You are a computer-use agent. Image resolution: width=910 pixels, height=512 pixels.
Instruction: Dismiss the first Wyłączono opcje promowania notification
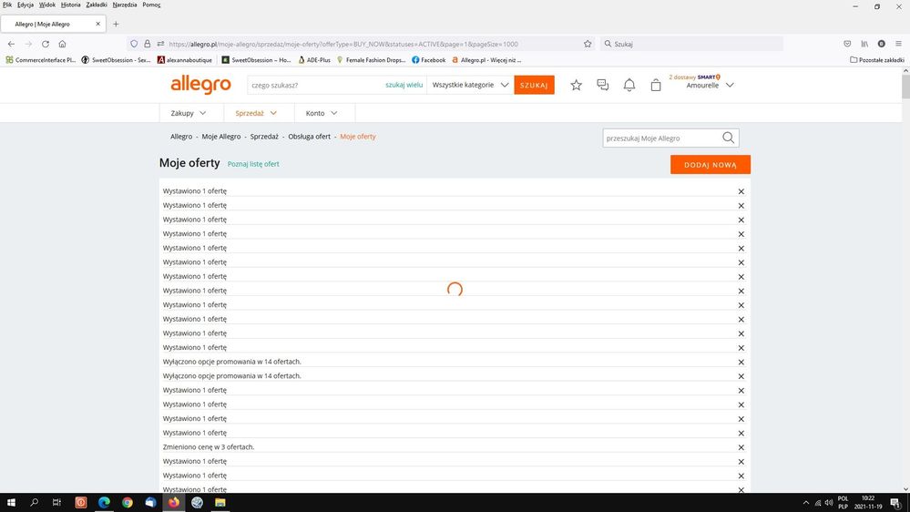coord(741,363)
